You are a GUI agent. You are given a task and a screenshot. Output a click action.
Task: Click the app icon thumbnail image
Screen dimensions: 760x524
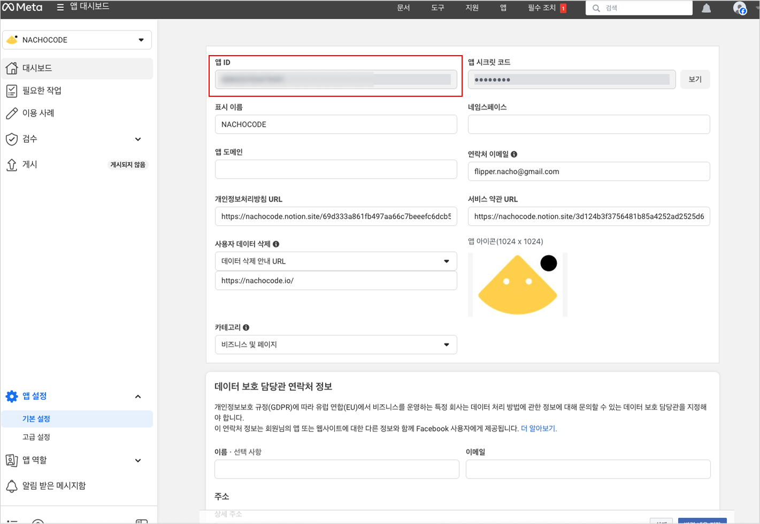click(x=518, y=284)
